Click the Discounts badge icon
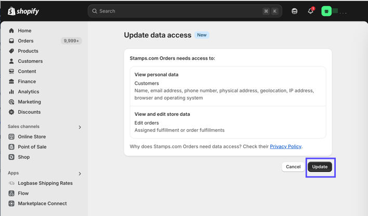Viewport: 368px width, 216px height. tap(11, 112)
